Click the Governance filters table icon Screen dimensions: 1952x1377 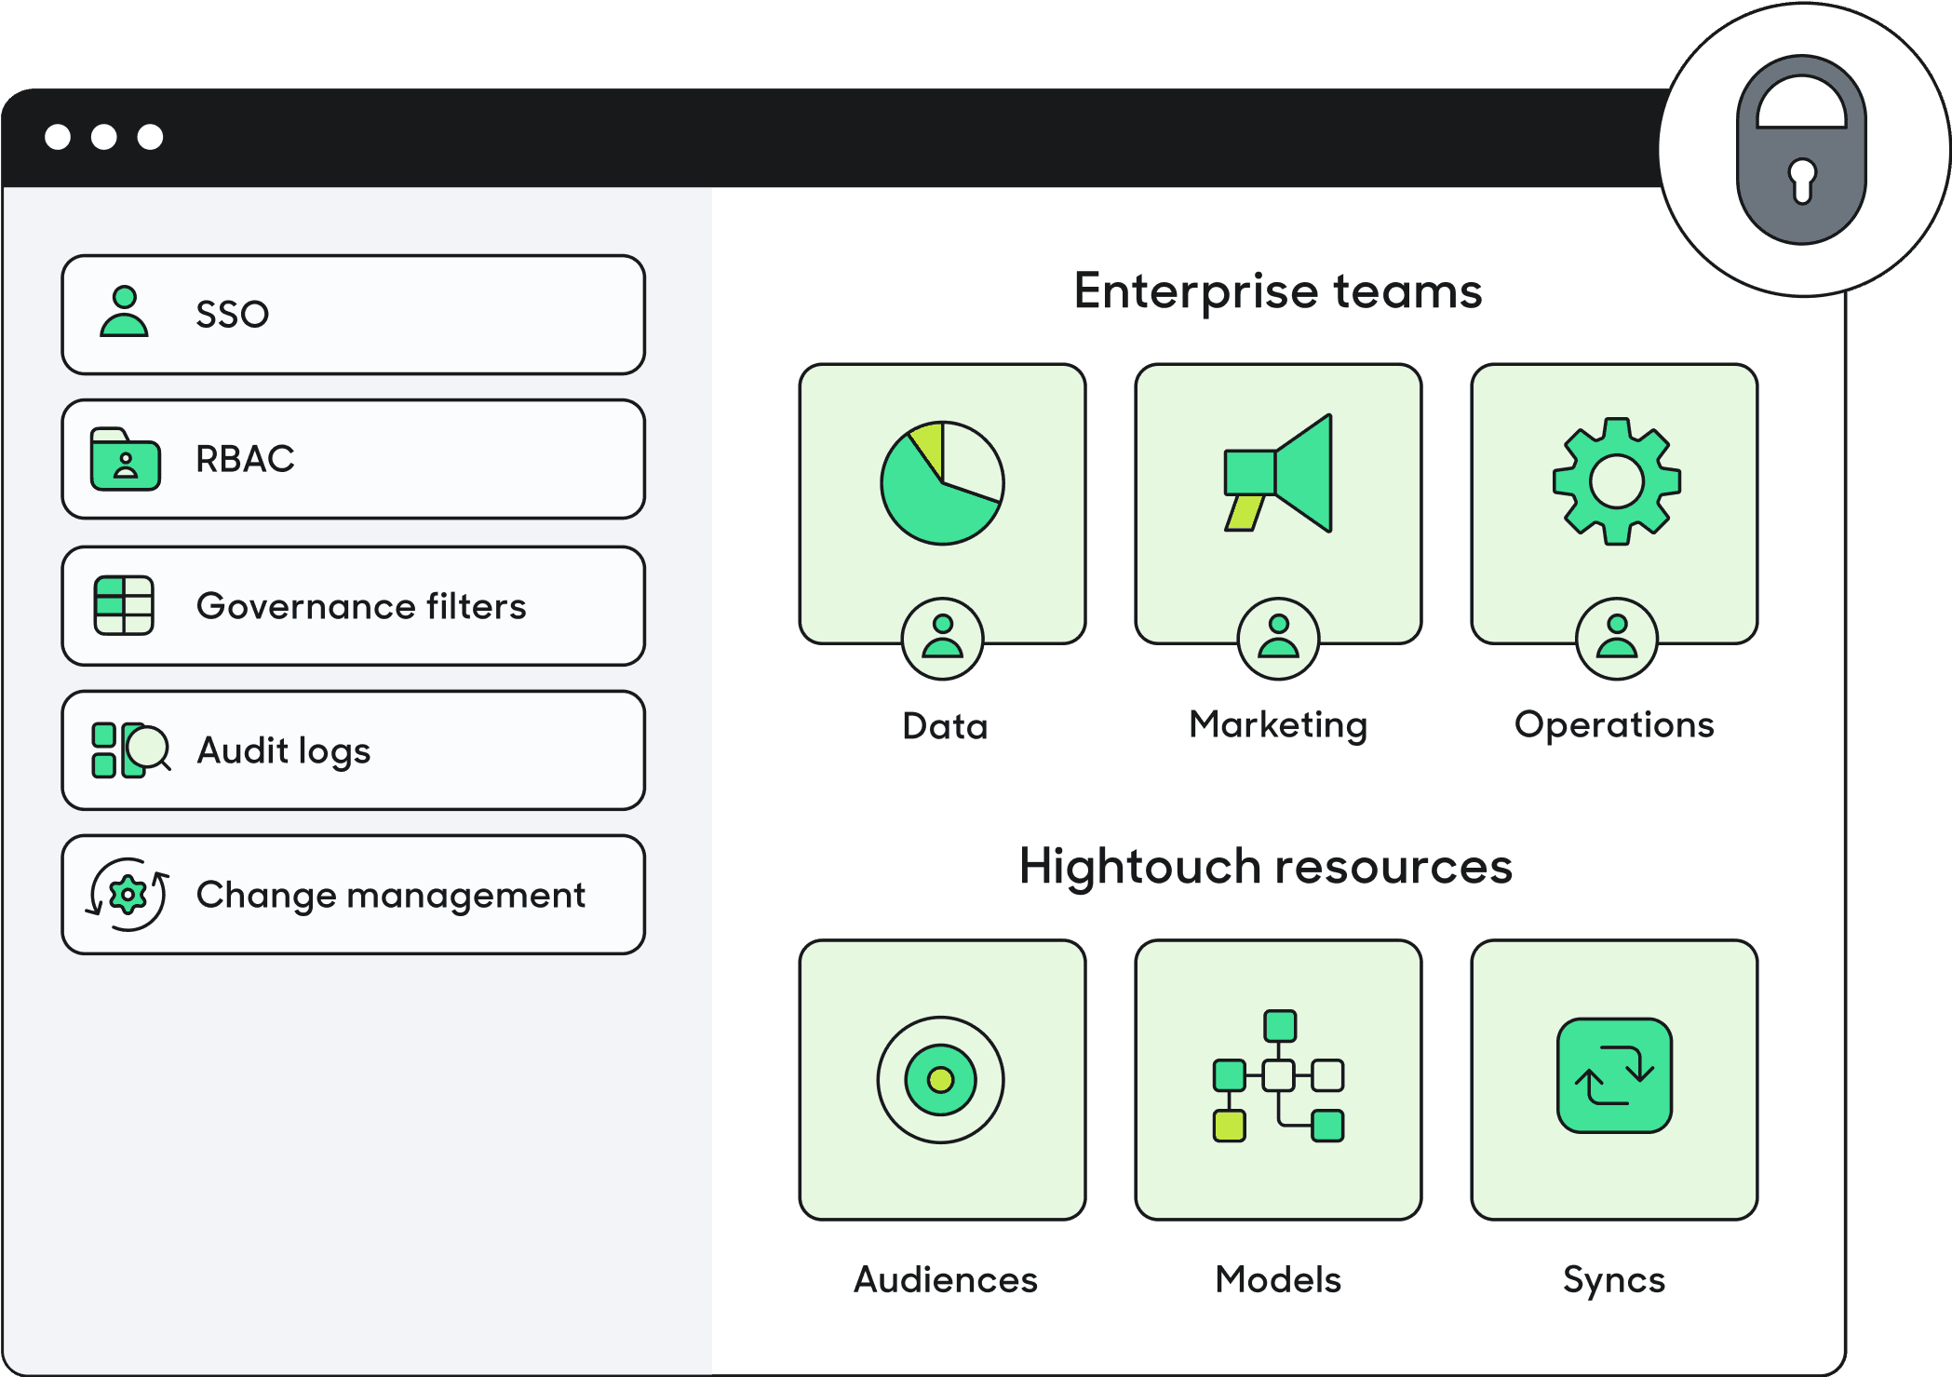click(x=124, y=605)
